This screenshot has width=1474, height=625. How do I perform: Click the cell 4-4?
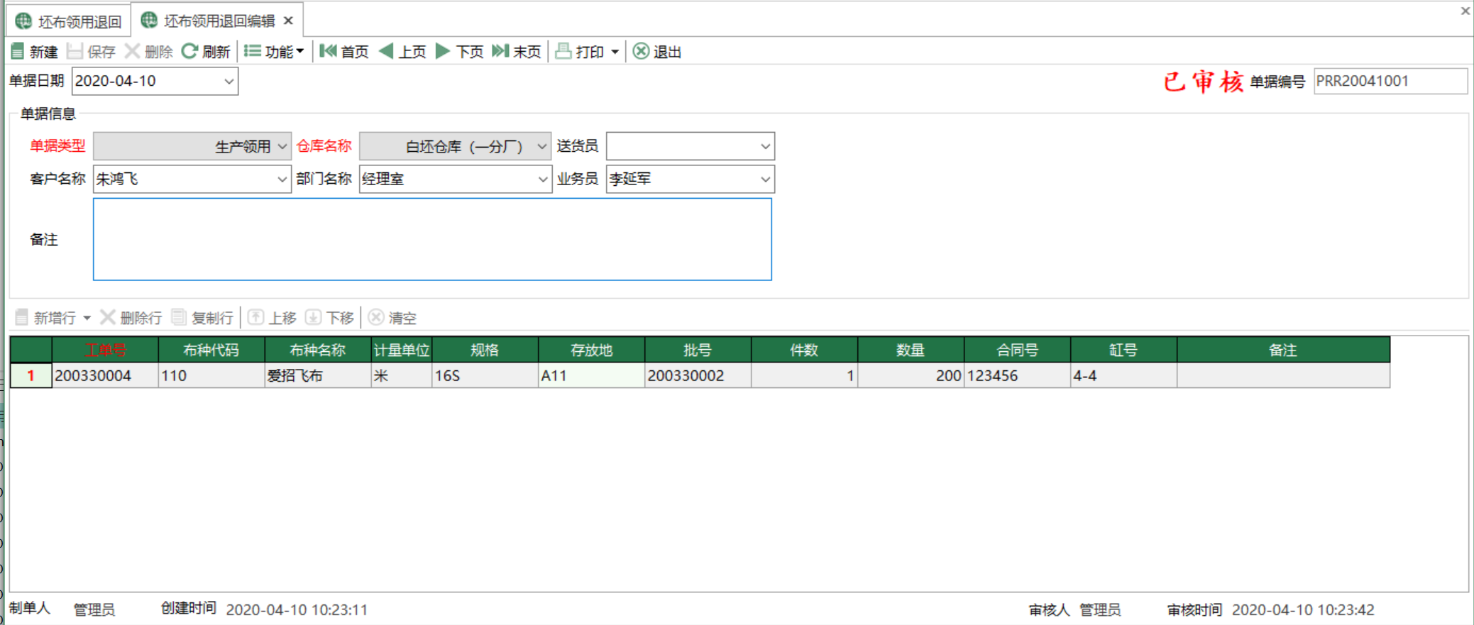[1124, 375]
